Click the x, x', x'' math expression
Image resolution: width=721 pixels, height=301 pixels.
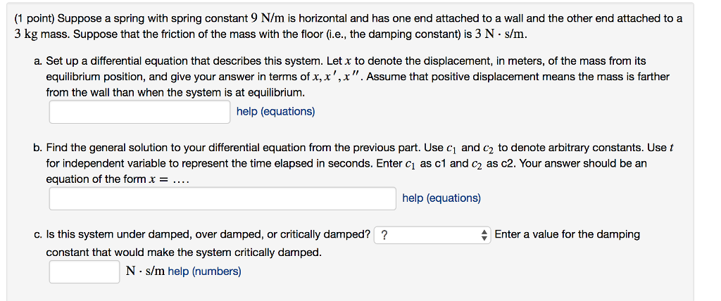click(345, 77)
